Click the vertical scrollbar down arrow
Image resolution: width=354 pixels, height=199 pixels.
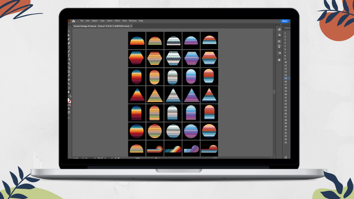[x=274, y=155]
